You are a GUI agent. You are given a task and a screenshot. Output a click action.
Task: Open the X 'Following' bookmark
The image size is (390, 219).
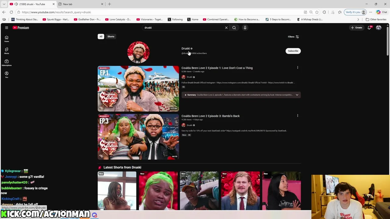tap(175, 19)
